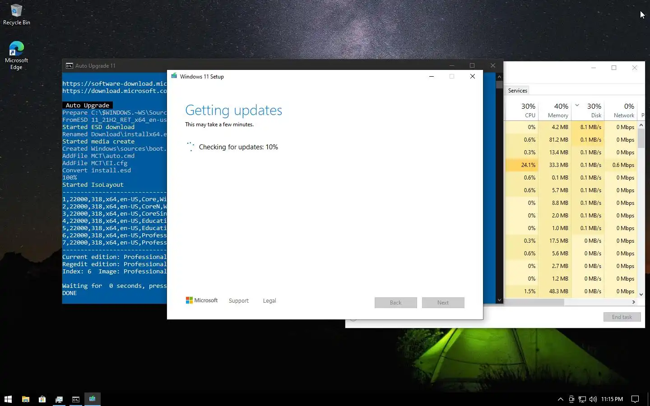Open the network status tray icon
Image resolution: width=650 pixels, height=406 pixels.
(582, 399)
